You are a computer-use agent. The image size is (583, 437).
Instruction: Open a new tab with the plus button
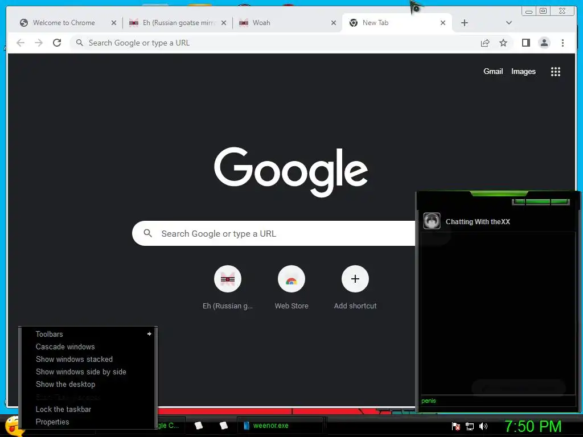(x=465, y=23)
